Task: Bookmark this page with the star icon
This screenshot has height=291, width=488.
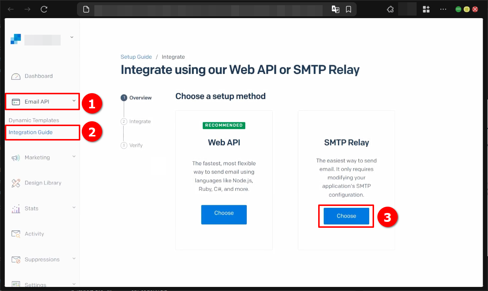Action: tap(348, 9)
